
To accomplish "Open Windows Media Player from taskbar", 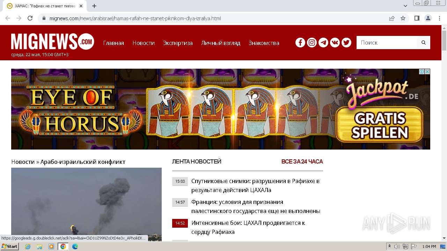I will (x=51, y=246).
